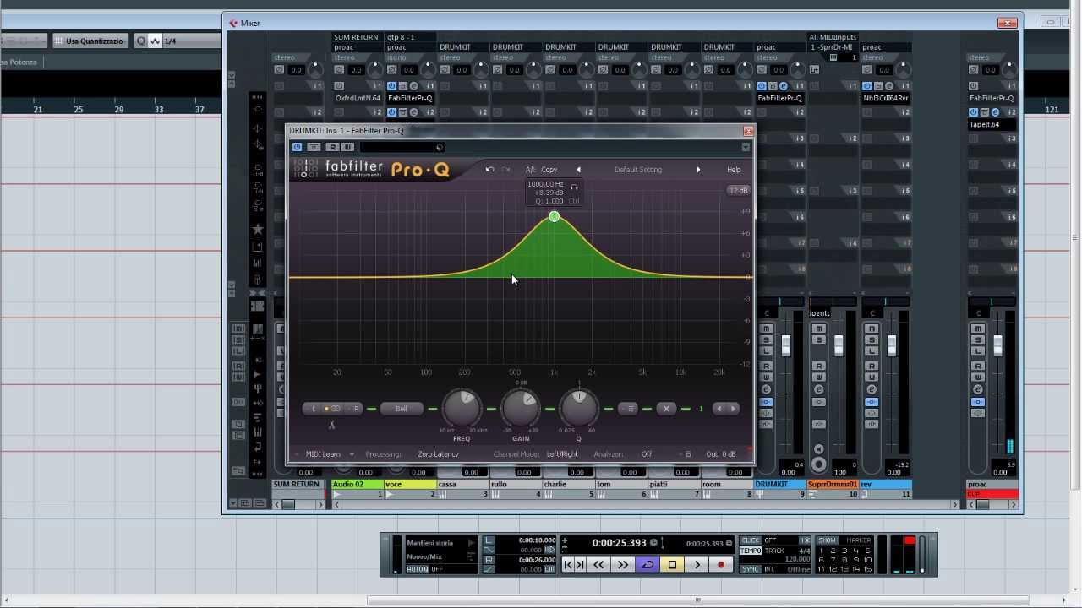Open the Usa Quantizzazione snap dropdown

(x=90, y=41)
